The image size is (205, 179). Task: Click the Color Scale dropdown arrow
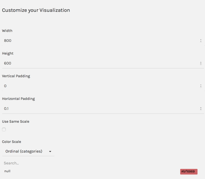point(50,152)
